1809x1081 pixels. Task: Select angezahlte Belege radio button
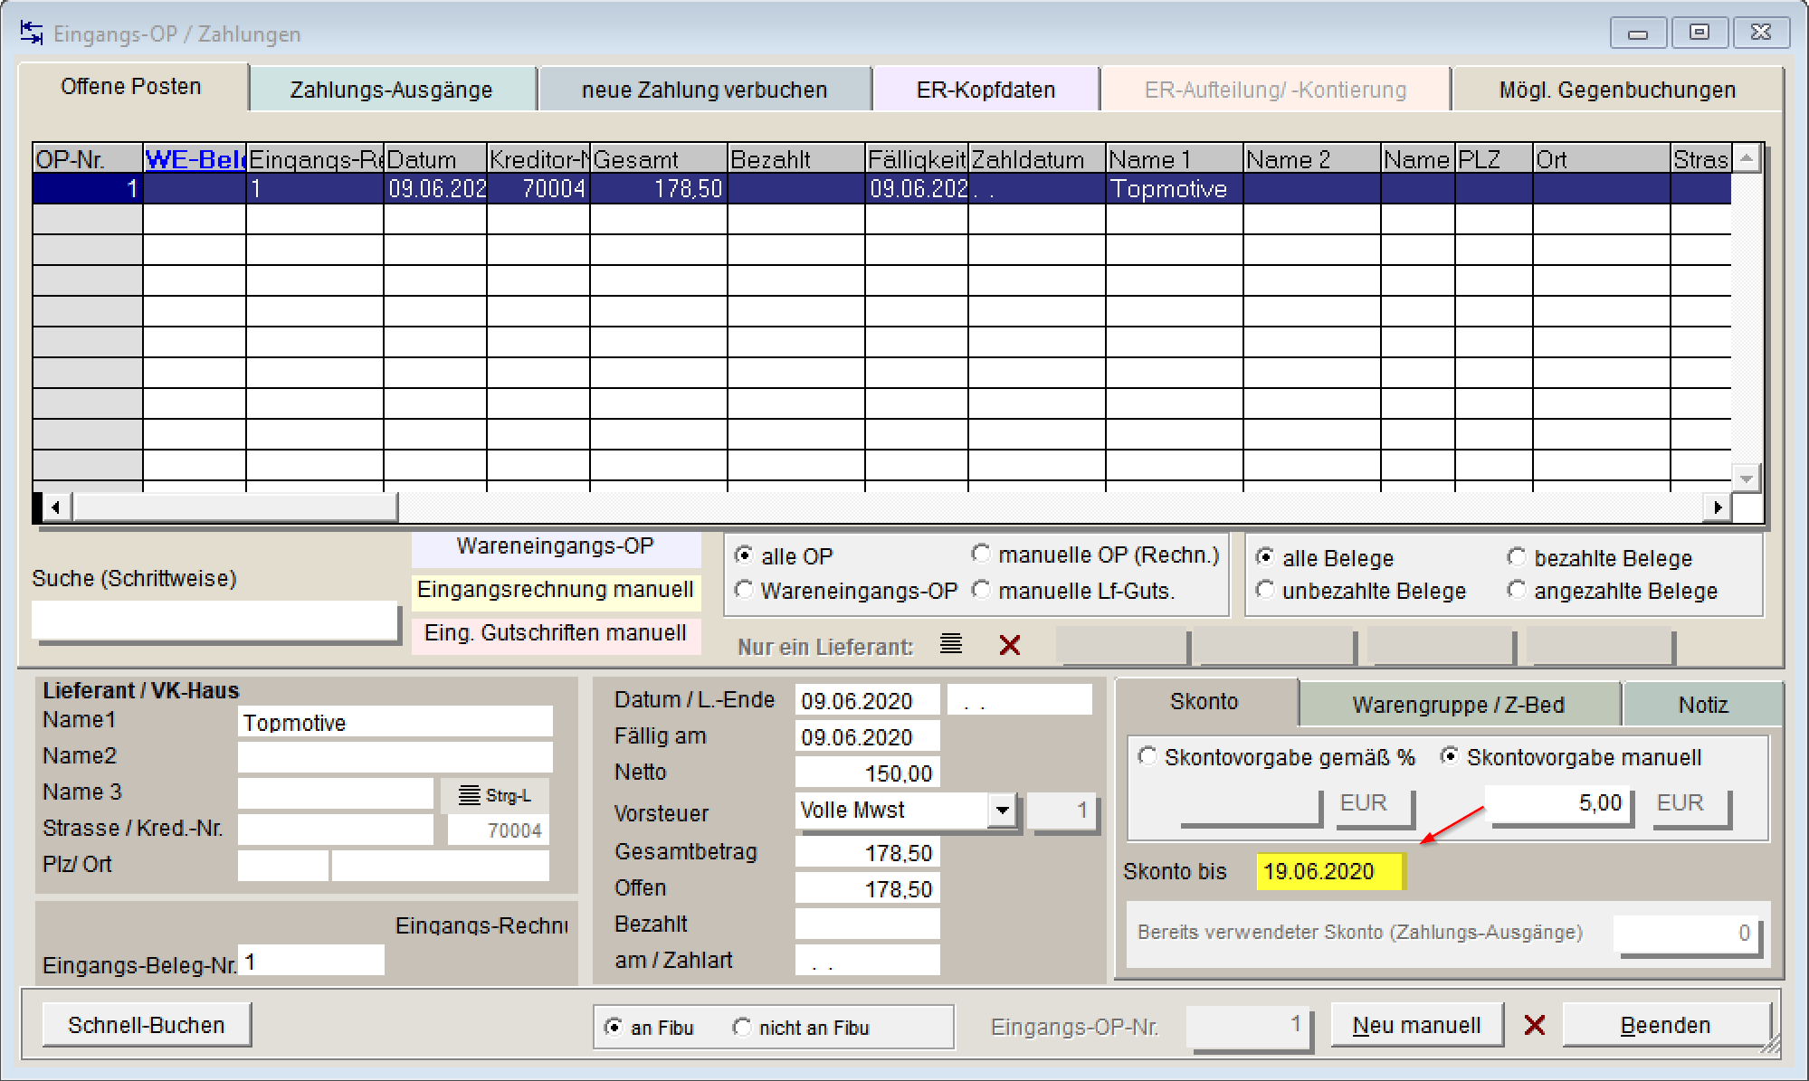pyautogui.click(x=1517, y=590)
